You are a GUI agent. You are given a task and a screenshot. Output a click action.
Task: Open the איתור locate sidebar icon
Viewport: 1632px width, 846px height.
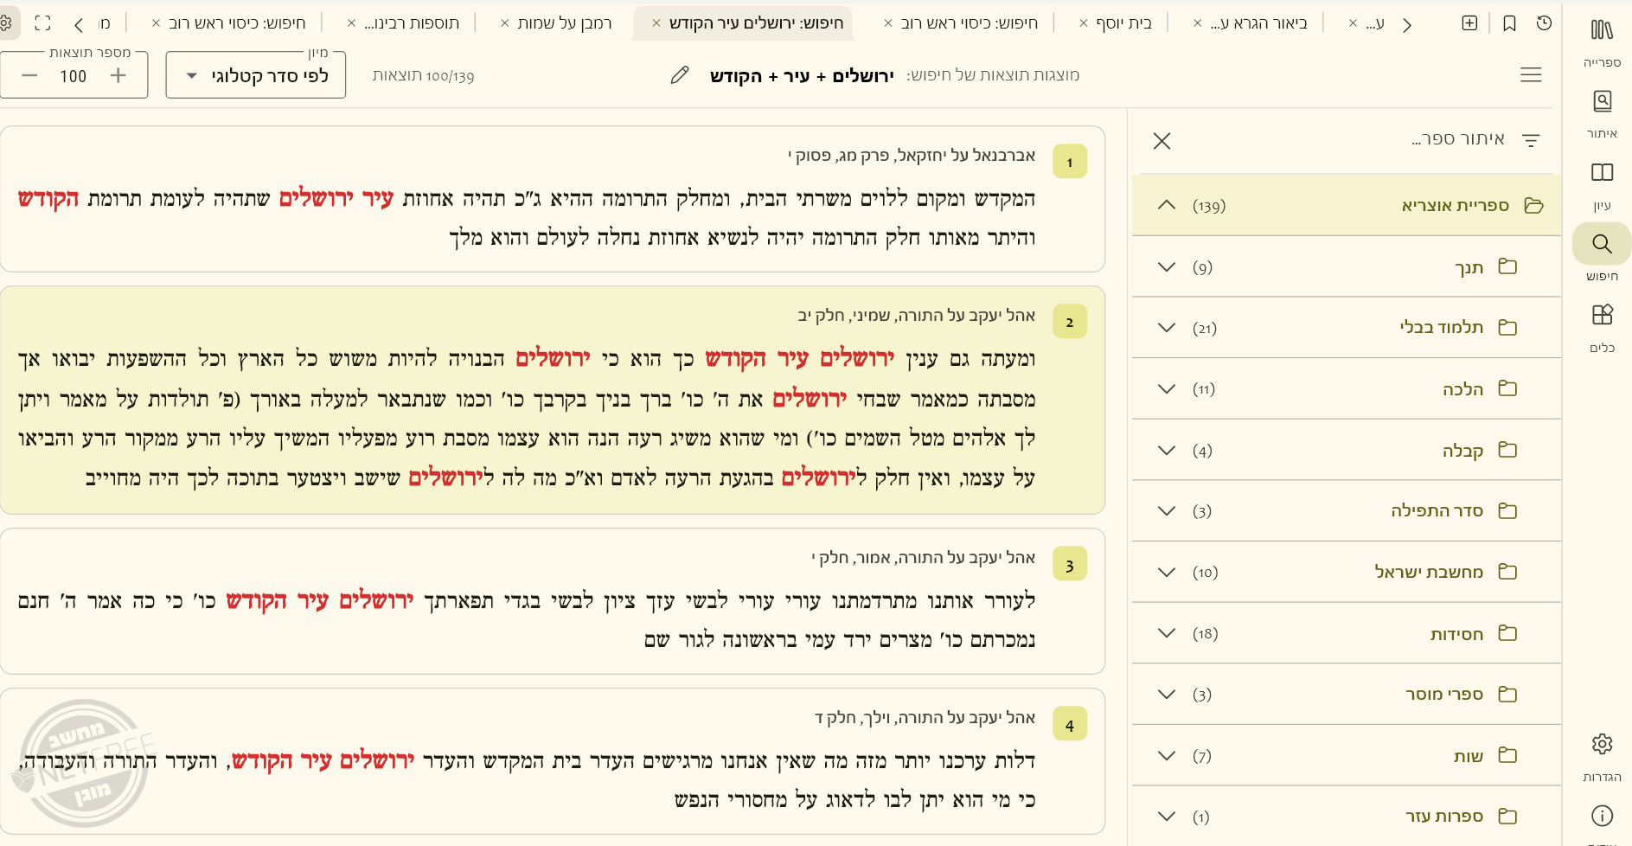pyautogui.click(x=1602, y=112)
